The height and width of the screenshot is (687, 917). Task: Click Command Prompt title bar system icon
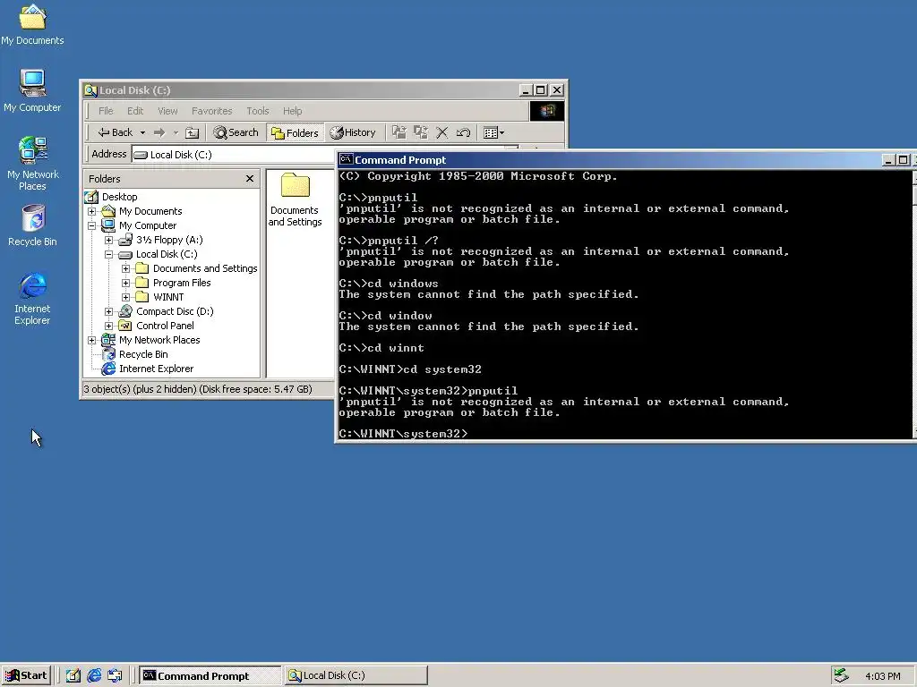click(346, 159)
